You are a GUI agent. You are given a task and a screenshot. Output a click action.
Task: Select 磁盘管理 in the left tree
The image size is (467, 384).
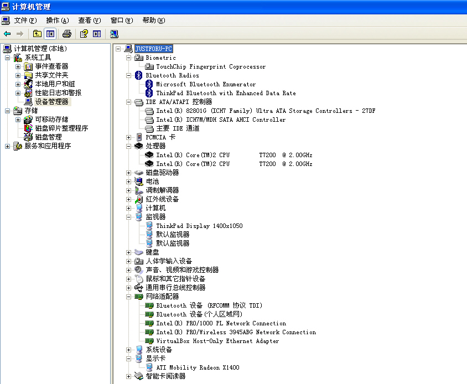tap(49, 137)
